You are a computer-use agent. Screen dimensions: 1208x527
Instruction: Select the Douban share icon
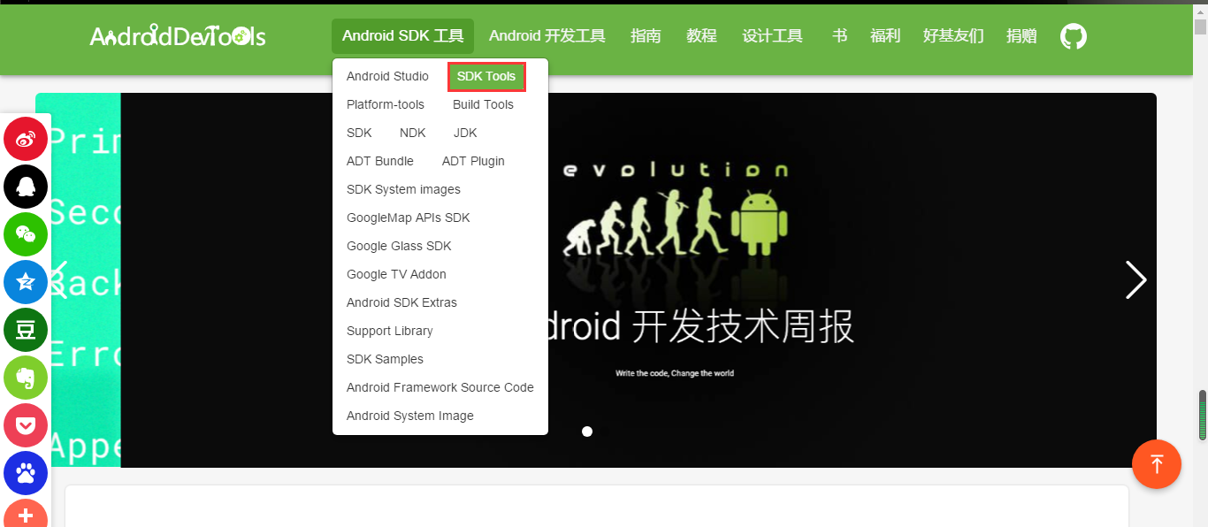point(26,330)
